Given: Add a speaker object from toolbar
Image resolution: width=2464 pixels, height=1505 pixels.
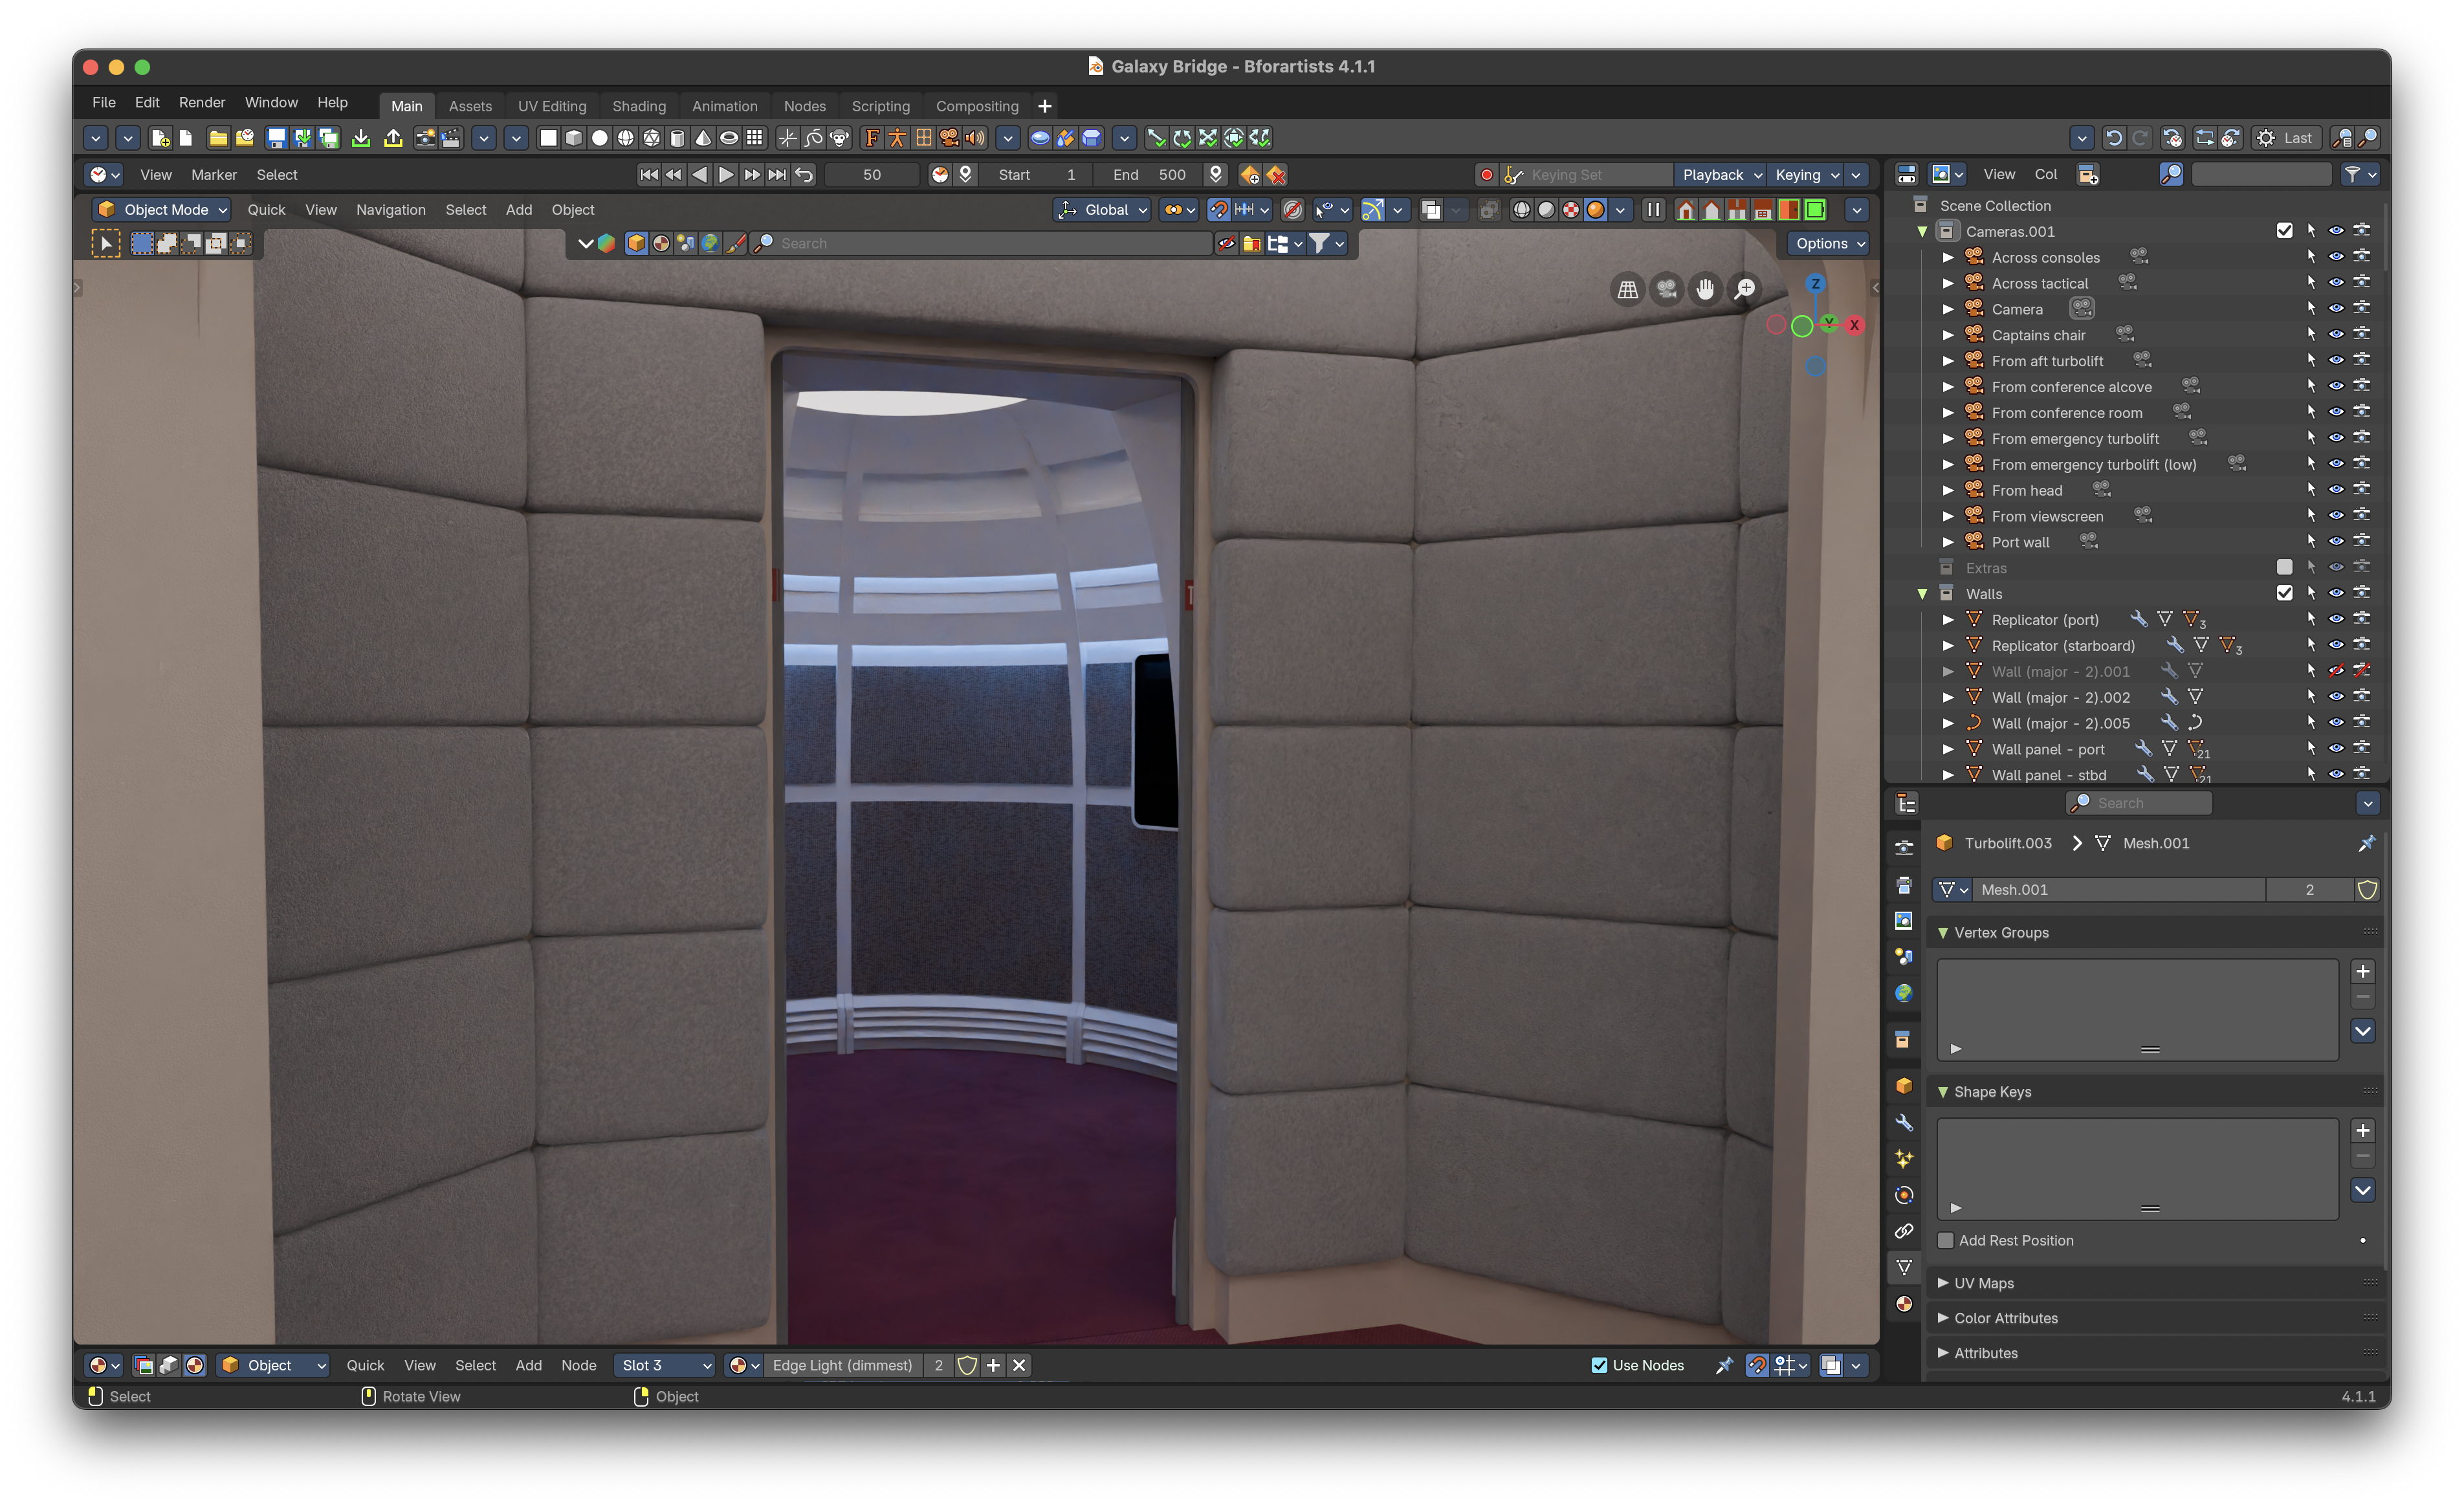Looking at the screenshot, I should (x=975, y=138).
